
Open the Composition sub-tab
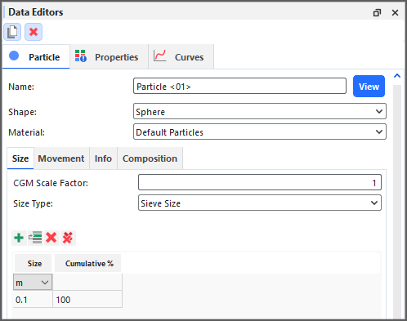[150, 158]
